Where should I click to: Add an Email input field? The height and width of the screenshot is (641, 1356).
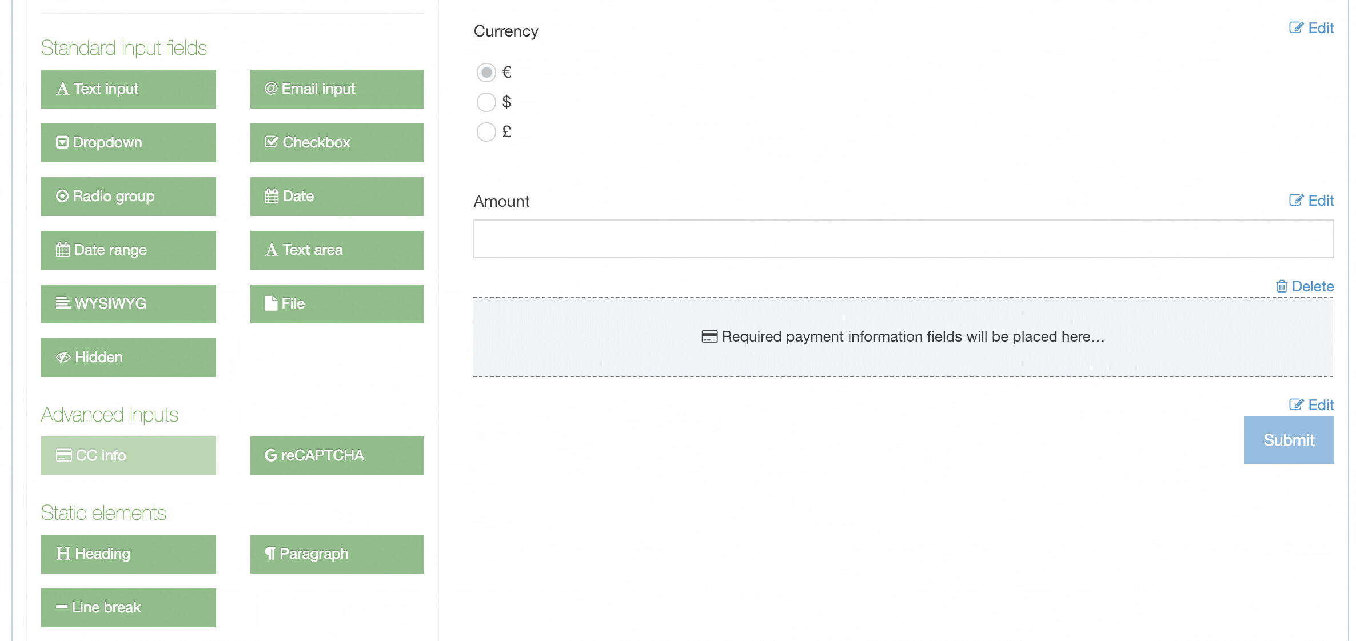click(x=337, y=89)
